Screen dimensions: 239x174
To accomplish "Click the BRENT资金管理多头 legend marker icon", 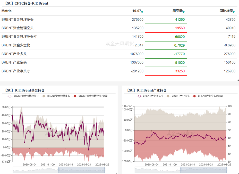I will click(x=44, y=96).
